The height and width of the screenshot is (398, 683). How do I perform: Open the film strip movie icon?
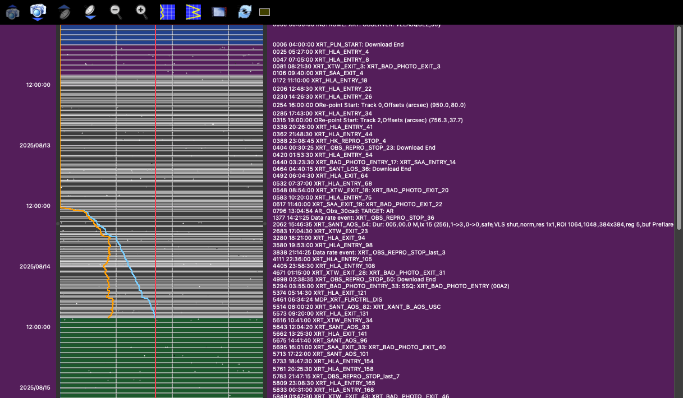click(219, 12)
